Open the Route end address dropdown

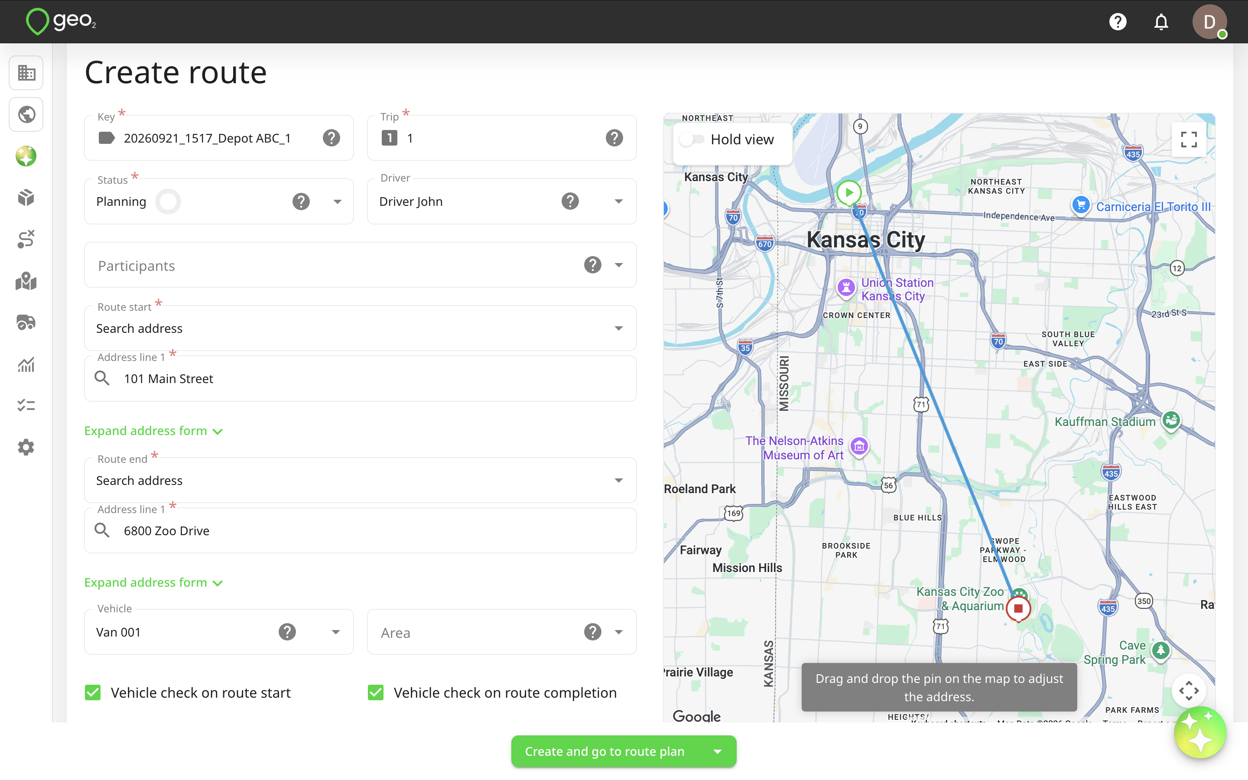[619, 481]
